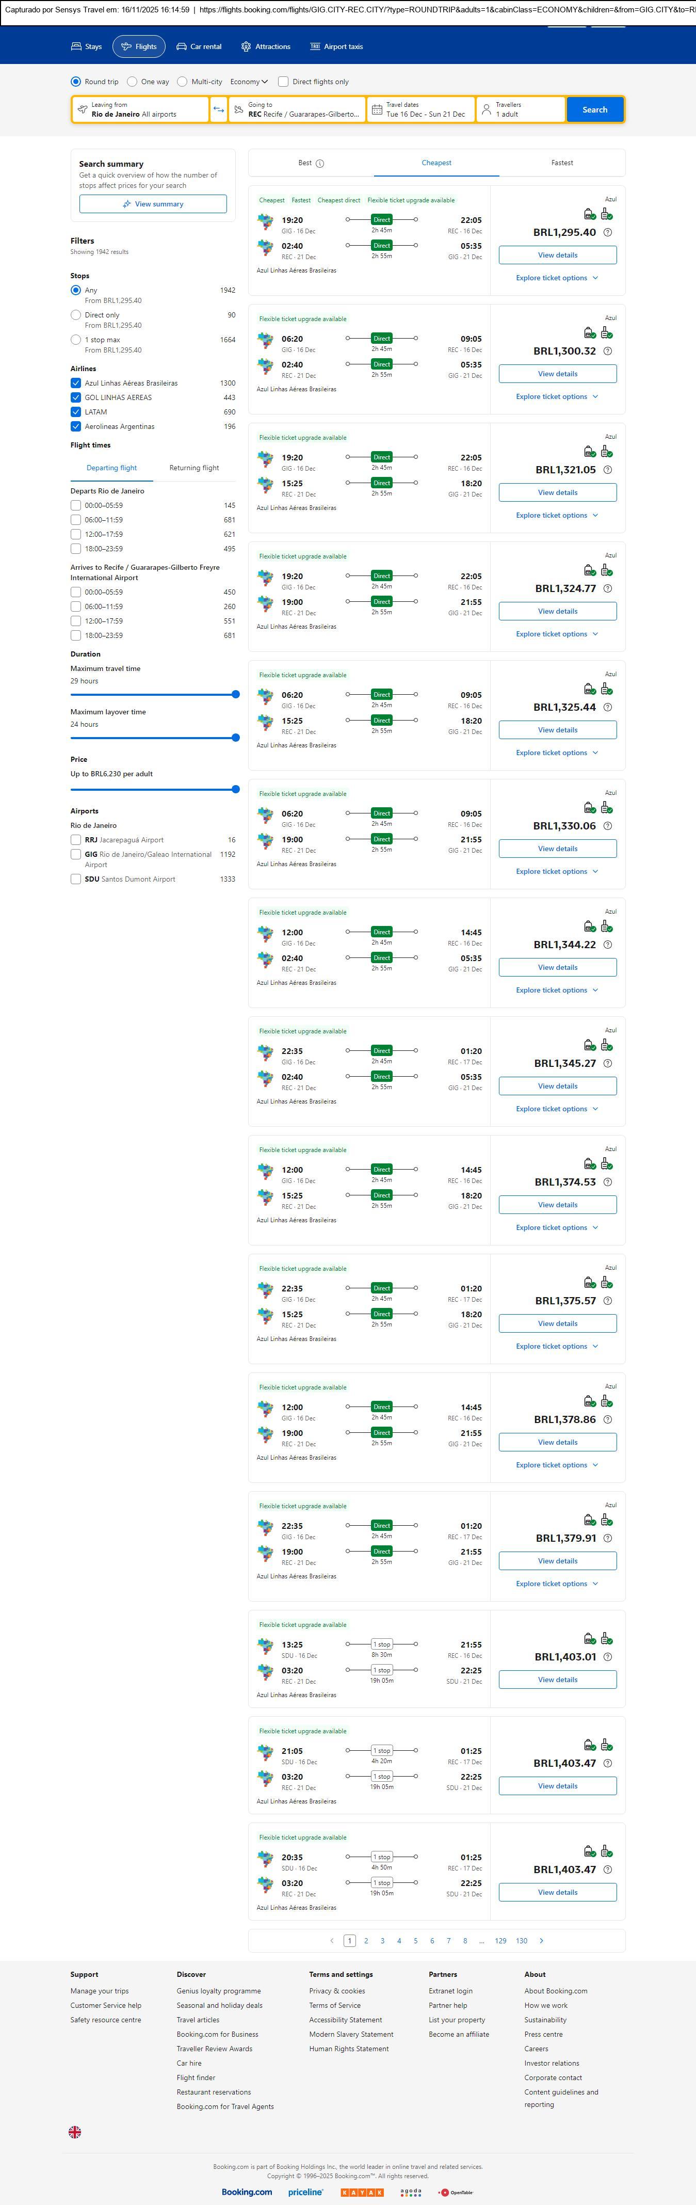The image size is (696, 2205).
Task: Click View details for the BRL1,403.01 flight
Action: point(557,1680)
